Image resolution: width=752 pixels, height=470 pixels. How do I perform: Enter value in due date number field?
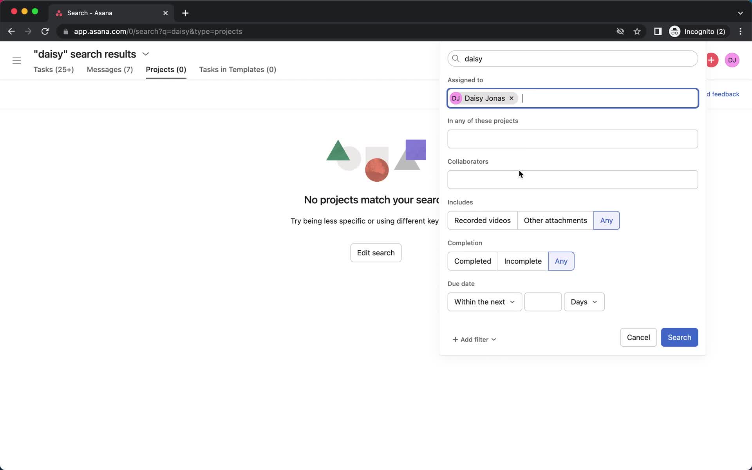point(542,302)
